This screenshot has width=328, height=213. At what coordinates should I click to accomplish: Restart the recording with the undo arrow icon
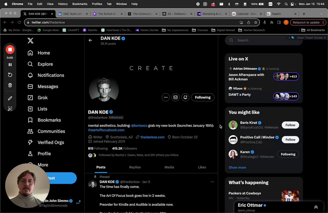tap(10, 75)
